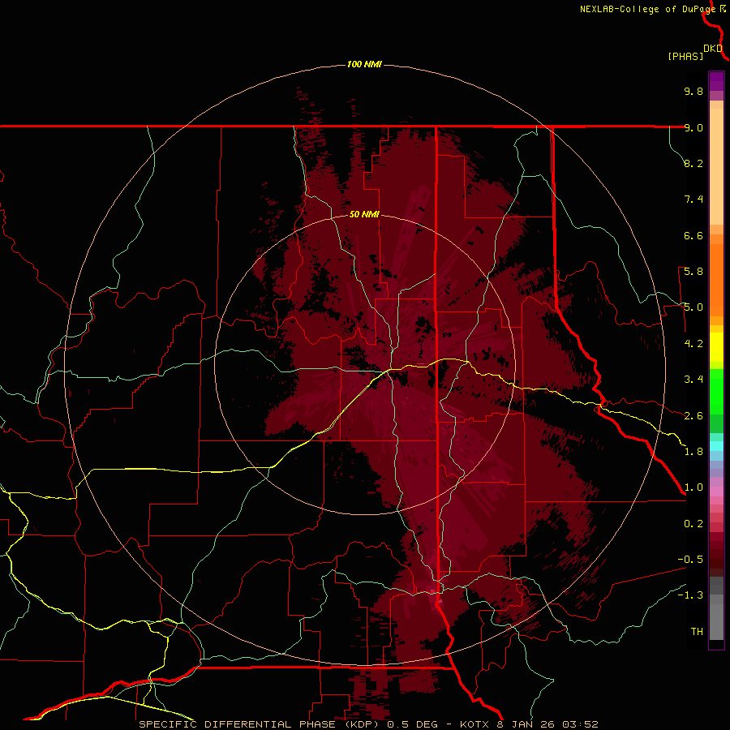Click the 3.4 scale label
Viewport: 730px width, 730px height.
[693, 380]
